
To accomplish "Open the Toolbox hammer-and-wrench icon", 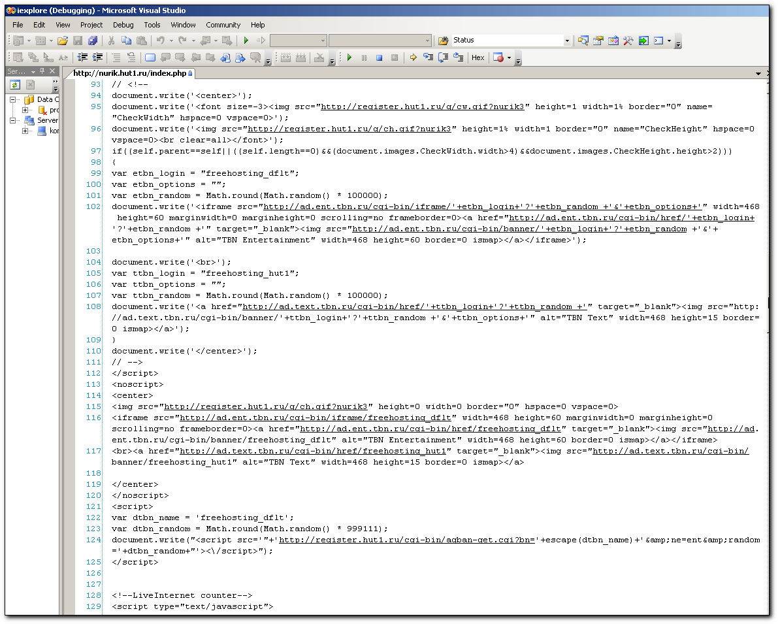I will [x=628, y=41].
